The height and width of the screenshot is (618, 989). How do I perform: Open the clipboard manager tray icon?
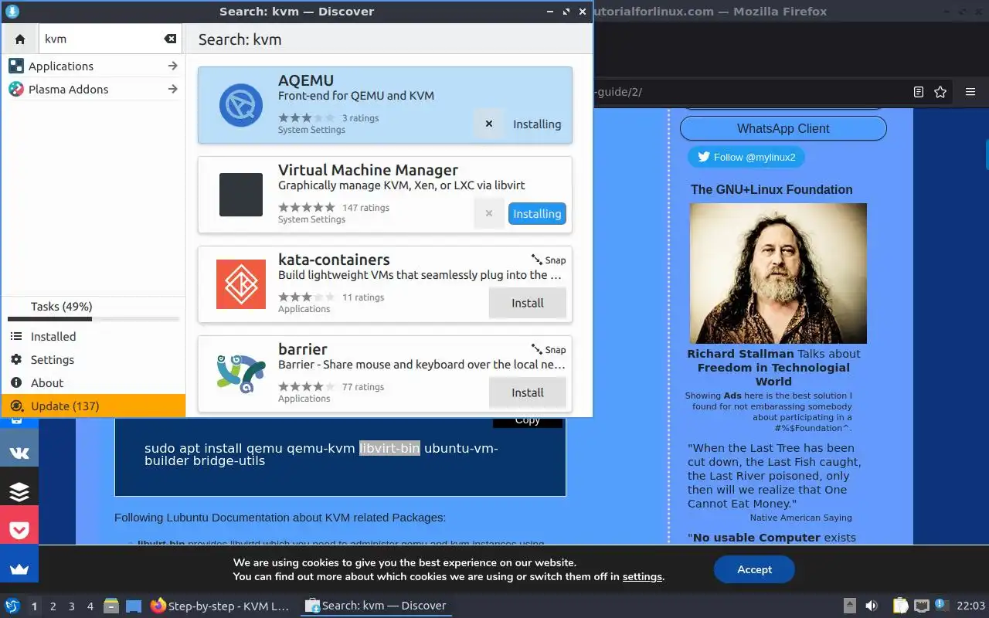click(x=900, y=606)
